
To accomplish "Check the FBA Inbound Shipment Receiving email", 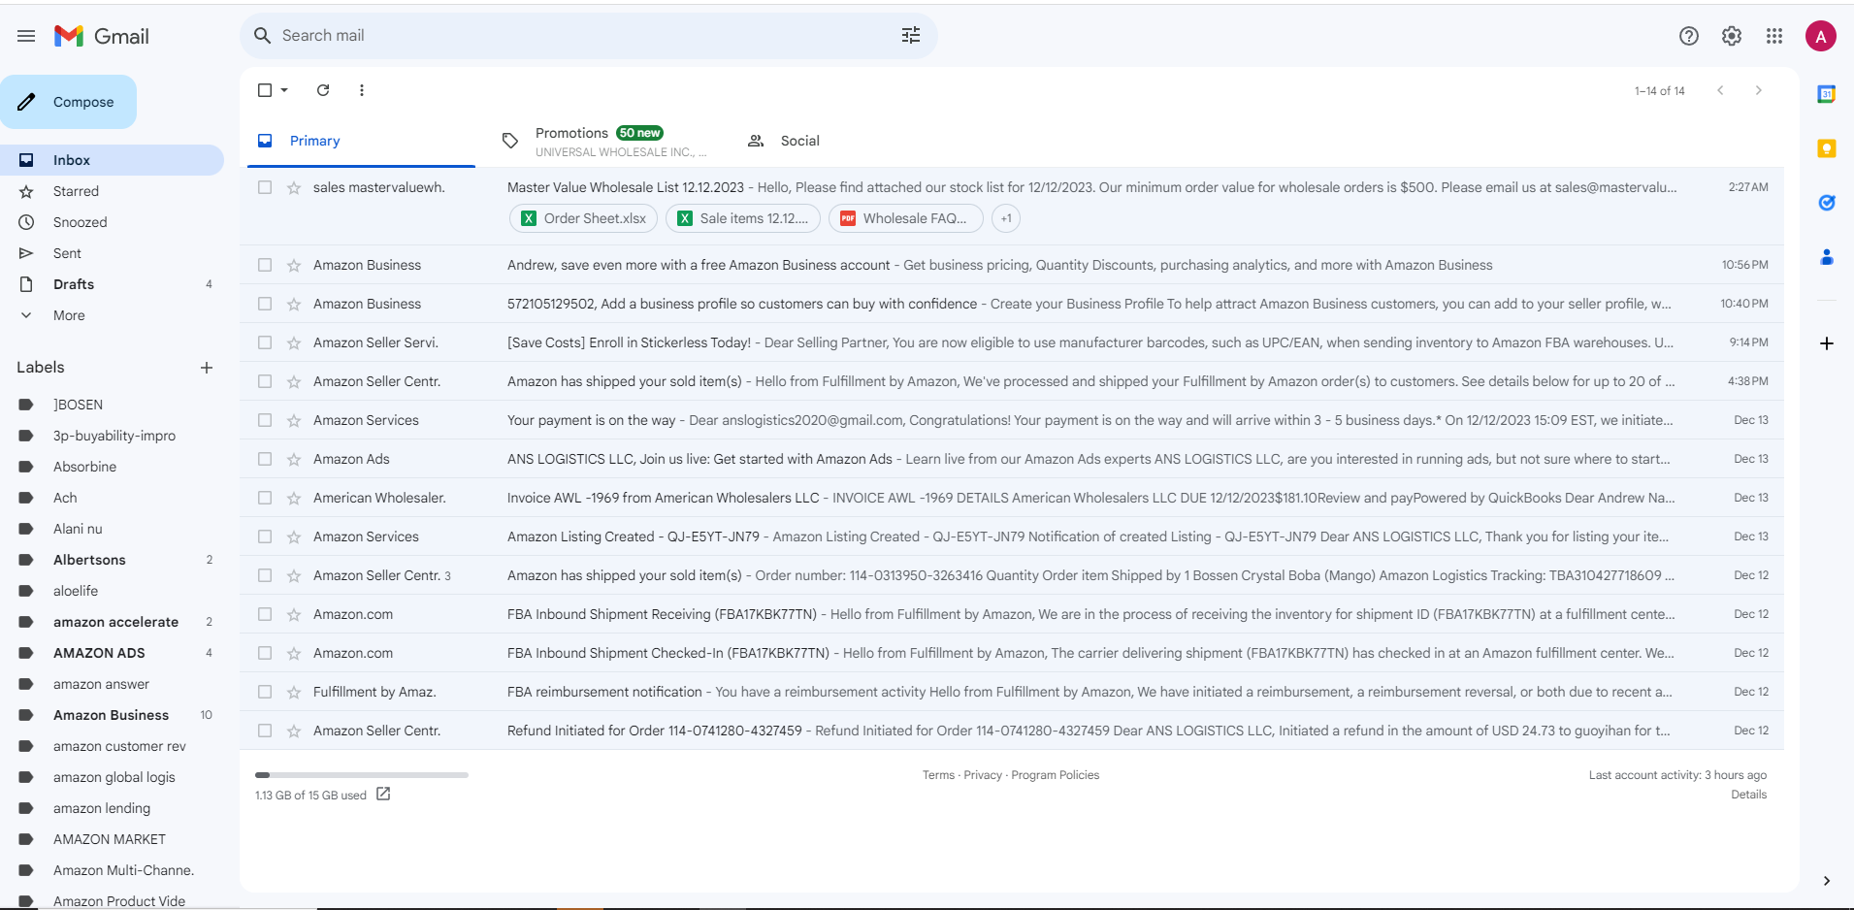I will pyautogui.click(x=265, y=614).
